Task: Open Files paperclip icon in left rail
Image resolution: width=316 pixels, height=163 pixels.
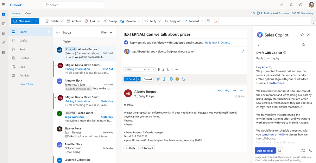Action: coord(3,43)
